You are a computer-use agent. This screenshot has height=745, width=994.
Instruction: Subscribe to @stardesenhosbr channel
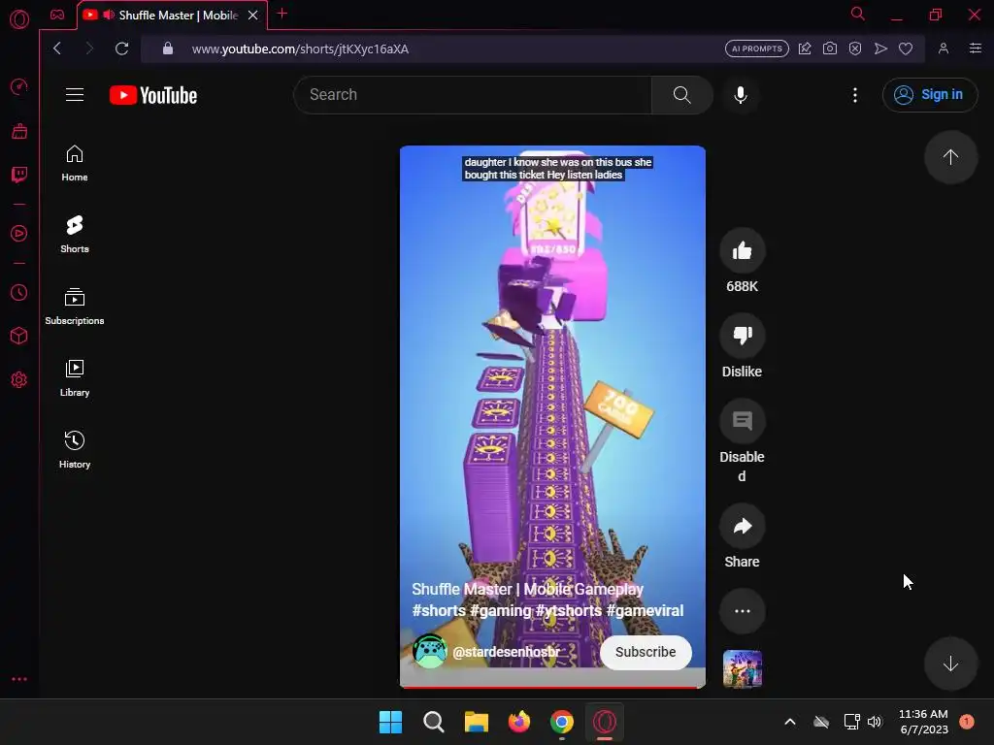pyautogui.click(x=646, y=652)
